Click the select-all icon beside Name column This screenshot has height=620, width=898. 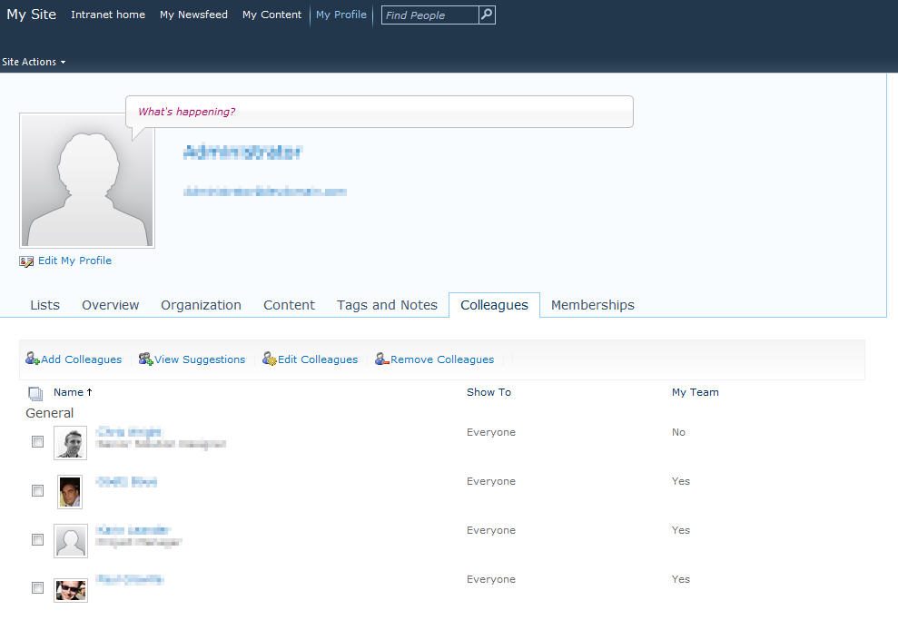point(35,393)
